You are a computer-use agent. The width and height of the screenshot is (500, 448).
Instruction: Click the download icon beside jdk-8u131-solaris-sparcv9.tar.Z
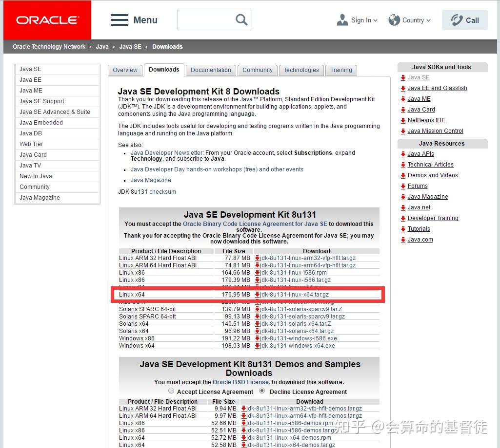(258, 309)
